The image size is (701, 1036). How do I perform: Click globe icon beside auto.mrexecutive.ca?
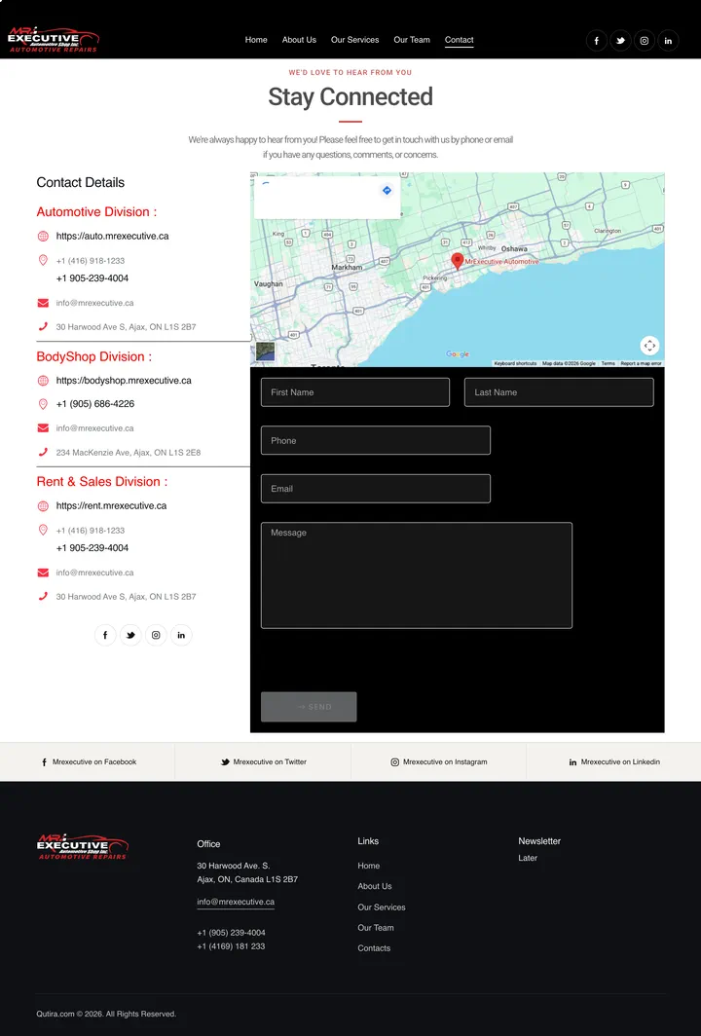point(43,236)
